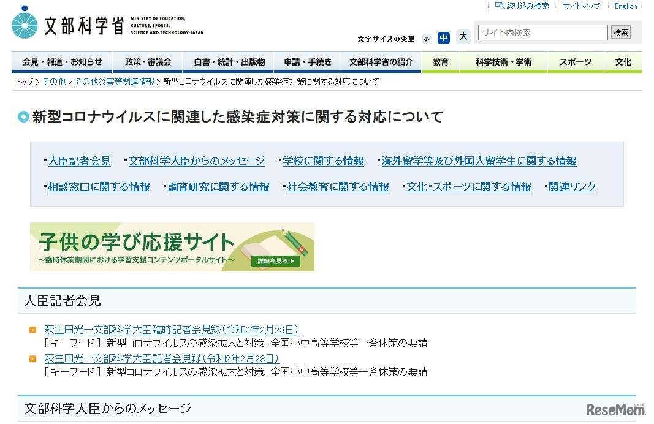The height and width of the screenshot is (424, 654).
Task: Select the スポーツ tab
Action: (x=575, y=61)
